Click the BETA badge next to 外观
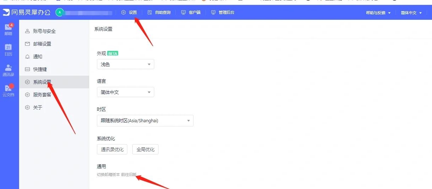The height and width of the screenshot is (189, 432). click(113, 54)
